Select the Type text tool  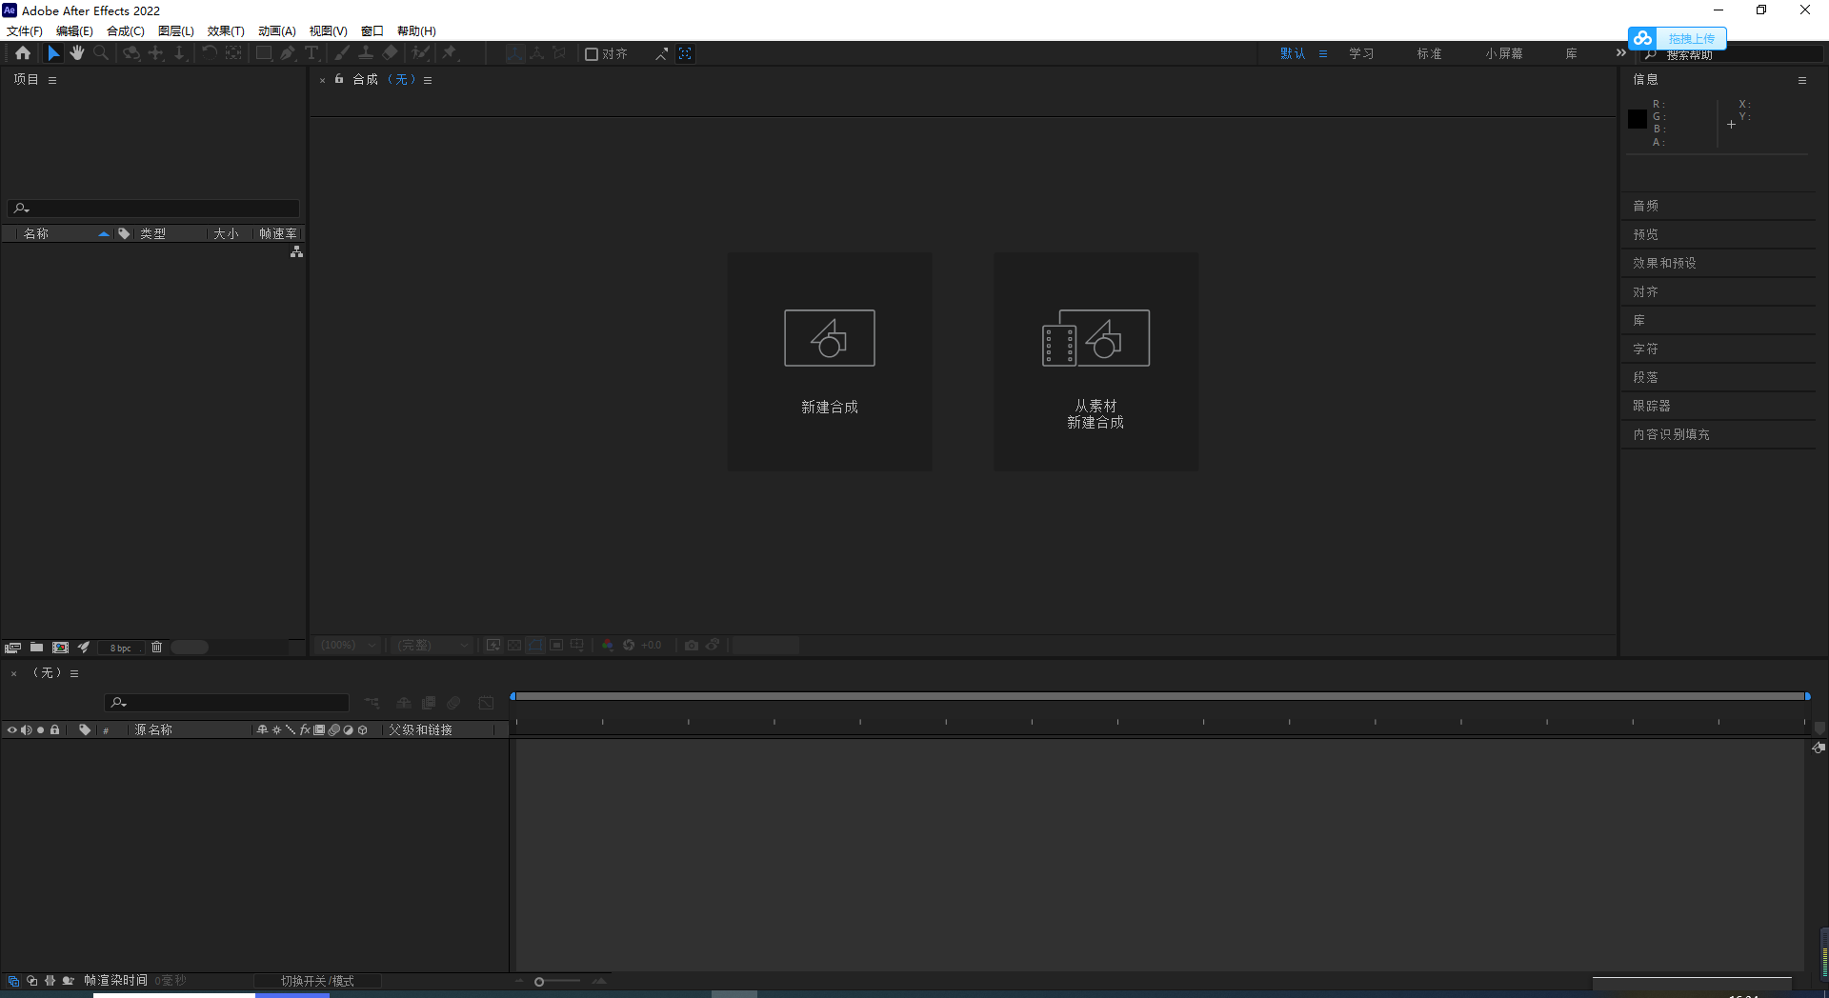pyautogui.click(x=312, y=53)
